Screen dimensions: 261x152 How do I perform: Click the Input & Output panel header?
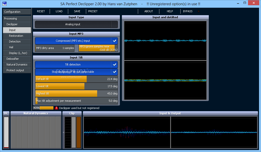(170, 113)
